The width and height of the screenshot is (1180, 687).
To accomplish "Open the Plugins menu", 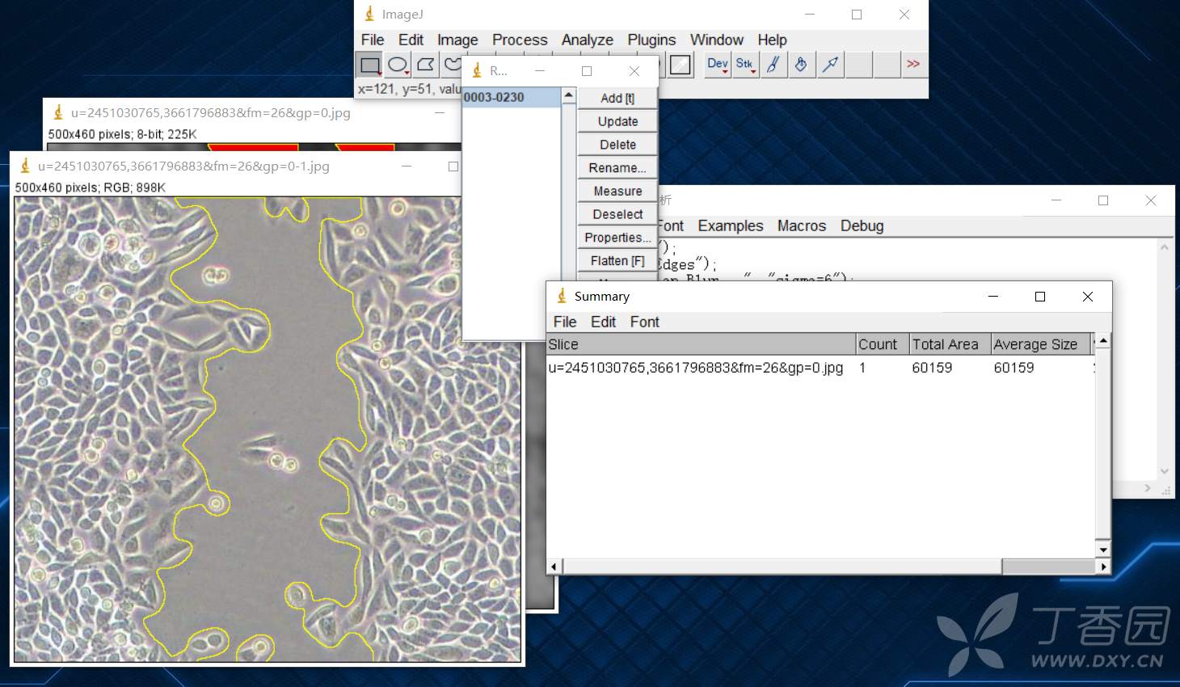I will (x=651, y=40).
